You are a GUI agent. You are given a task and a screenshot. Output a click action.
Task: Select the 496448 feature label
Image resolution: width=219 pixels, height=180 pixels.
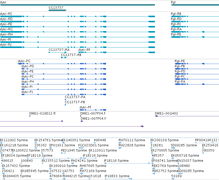pyautogui.click(x=100, y=140)
